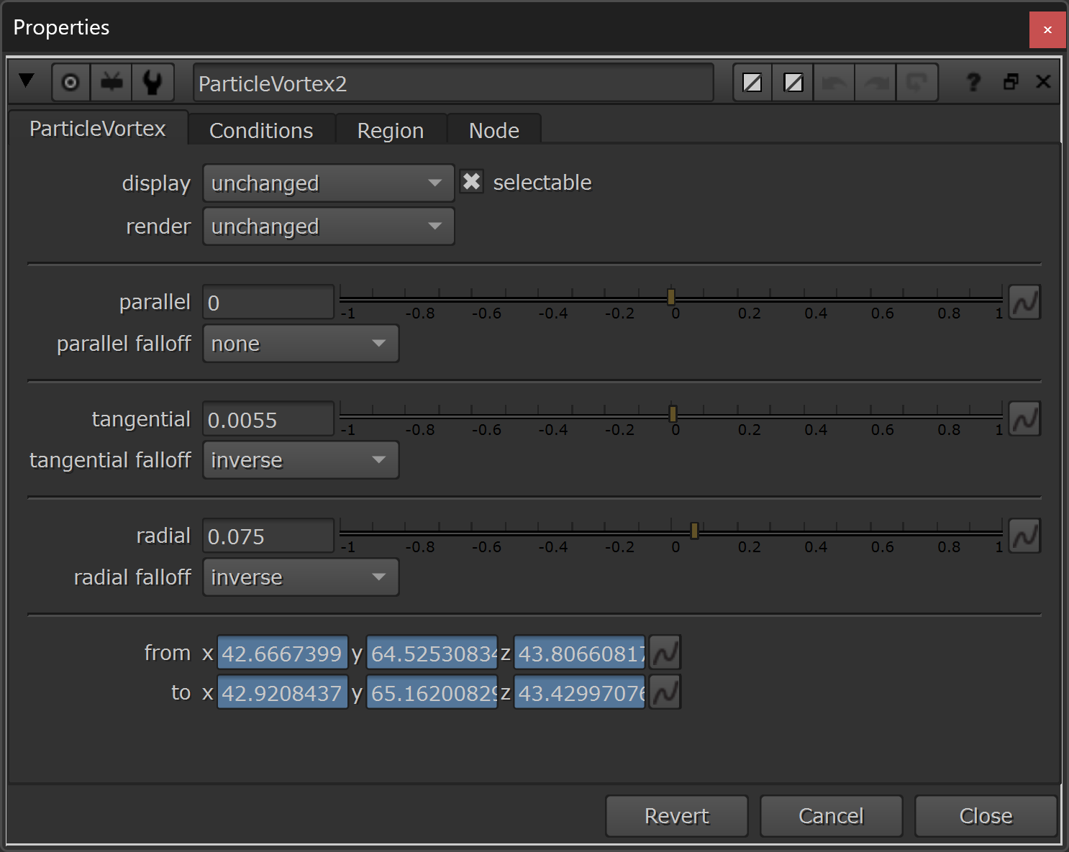Click the tangential value field
Viewport: 1069px width, 852px height.
pos(268,419)
